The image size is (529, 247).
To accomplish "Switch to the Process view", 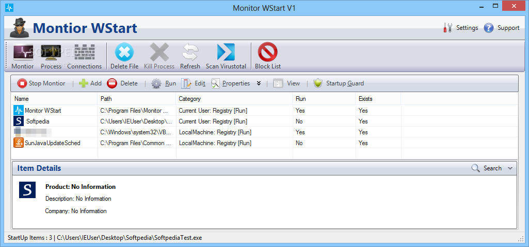I will (51, 57).
